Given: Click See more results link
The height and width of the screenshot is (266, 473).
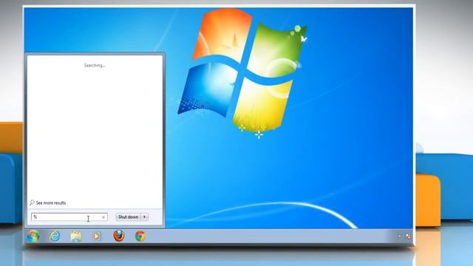Looking at the screenshot, I should pos(51,203).
